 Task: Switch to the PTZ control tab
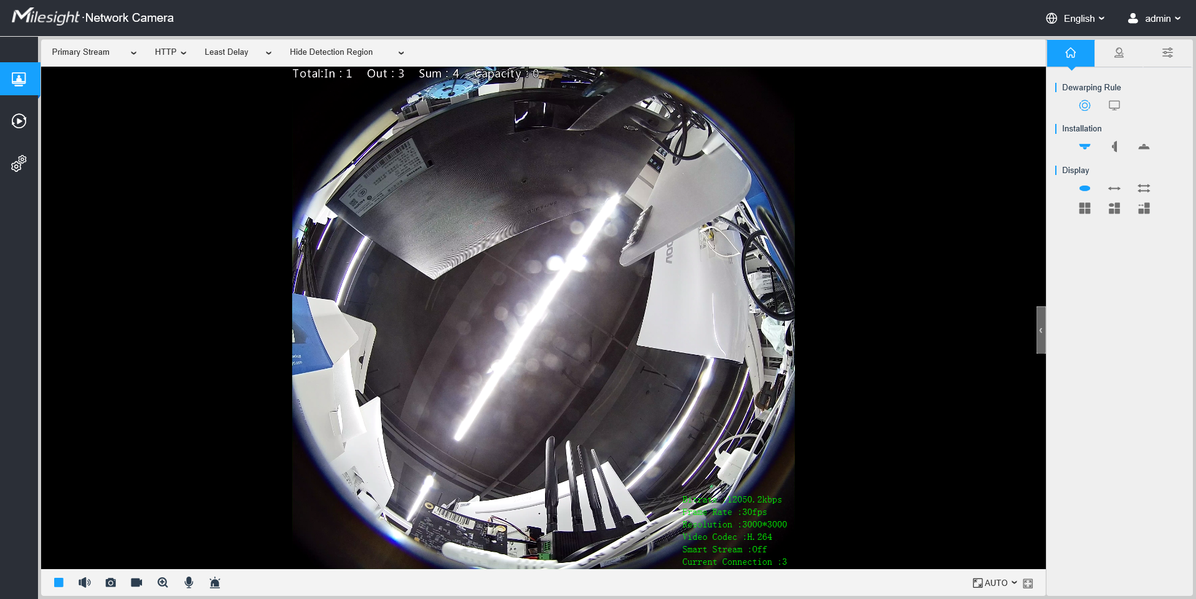click(x=1119, y=53)
